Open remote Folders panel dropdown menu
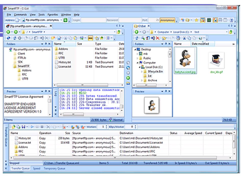The image size is (245, 184). coord(42,44)
